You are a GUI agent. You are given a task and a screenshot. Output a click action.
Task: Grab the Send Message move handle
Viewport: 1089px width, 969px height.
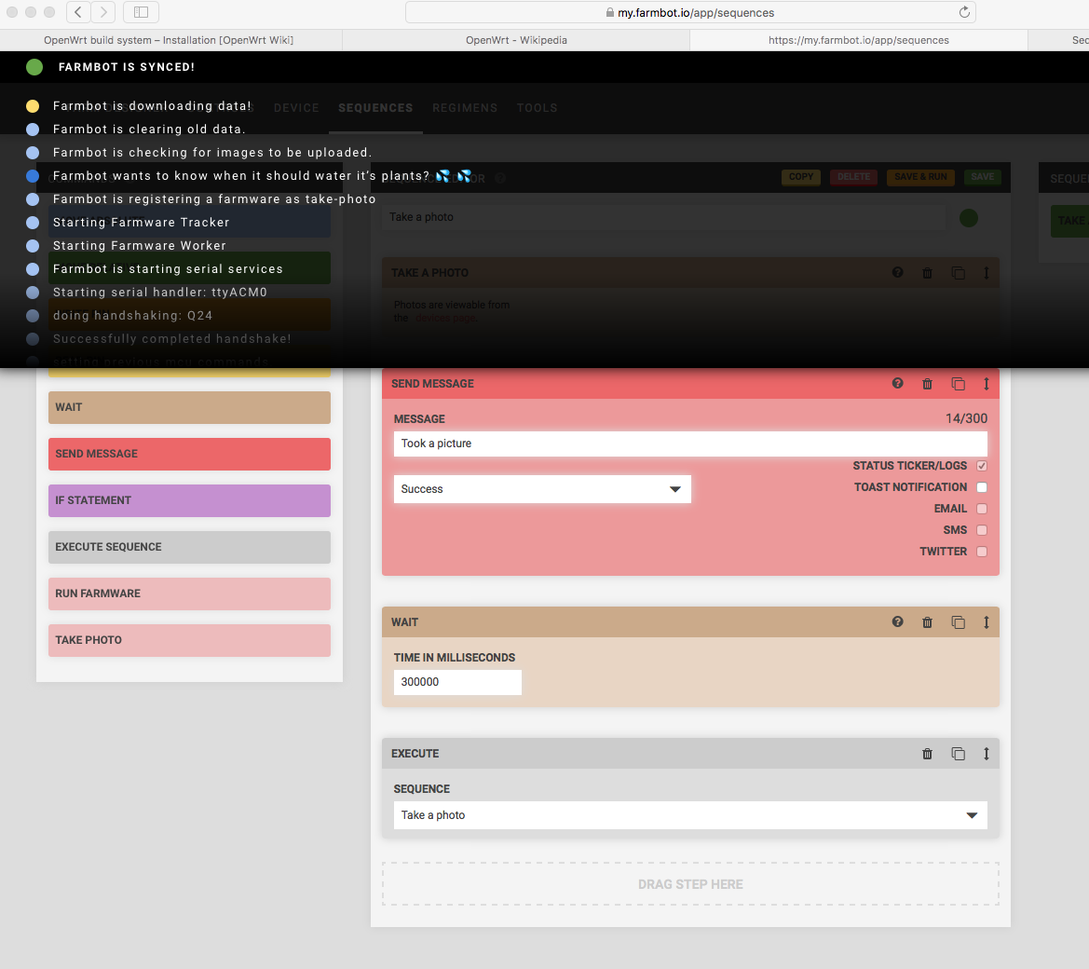[987, 384]
